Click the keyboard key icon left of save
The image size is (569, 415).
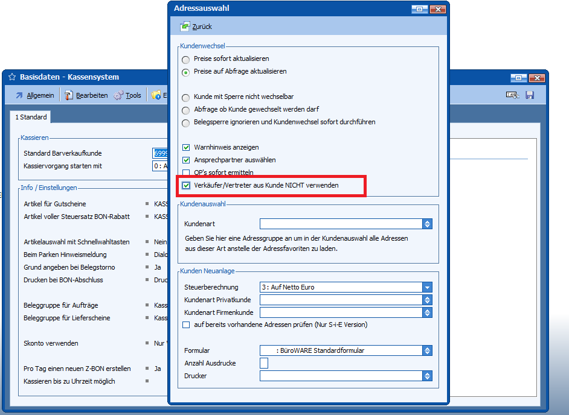click(513, 95)
